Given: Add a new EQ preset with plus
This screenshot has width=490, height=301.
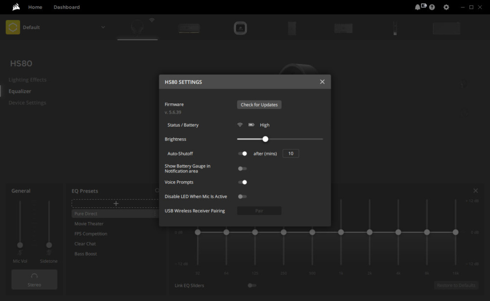Looking at the screenshot, I should pos(116,203).
